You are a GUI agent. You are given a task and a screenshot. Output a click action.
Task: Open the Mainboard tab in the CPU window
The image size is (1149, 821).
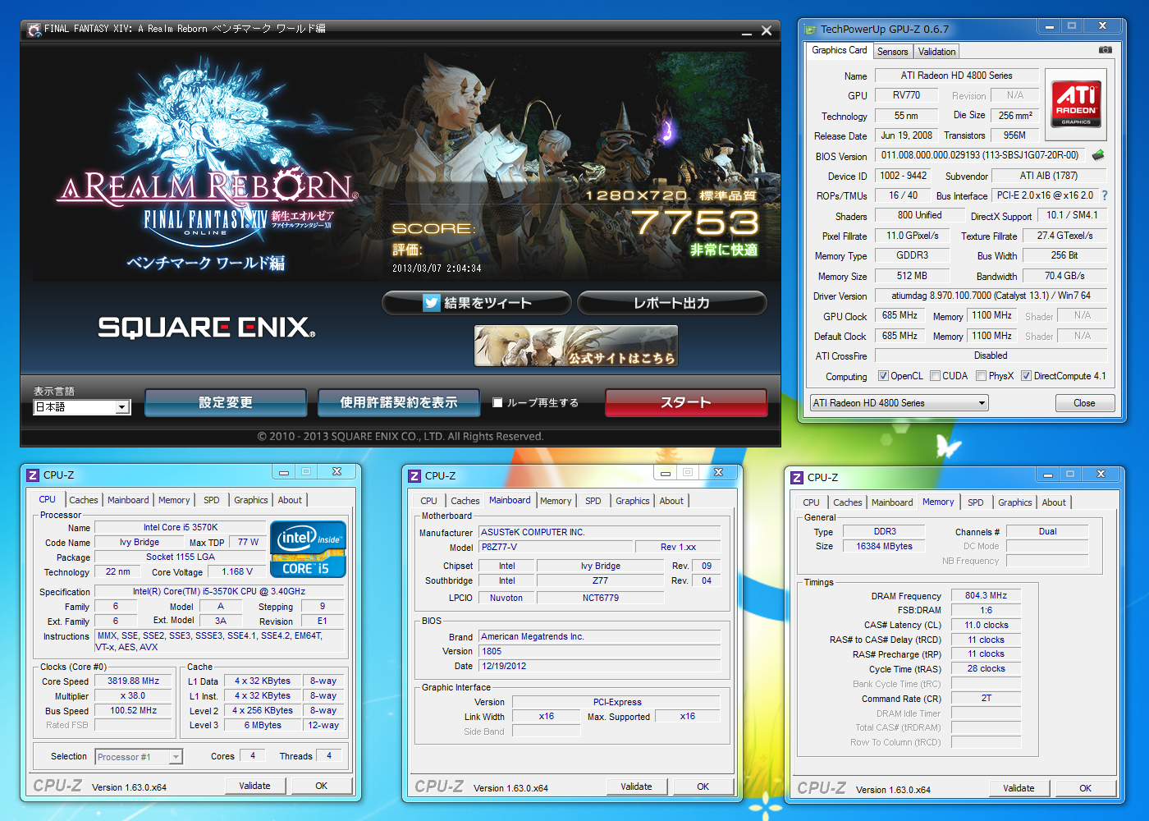(128, 500)
